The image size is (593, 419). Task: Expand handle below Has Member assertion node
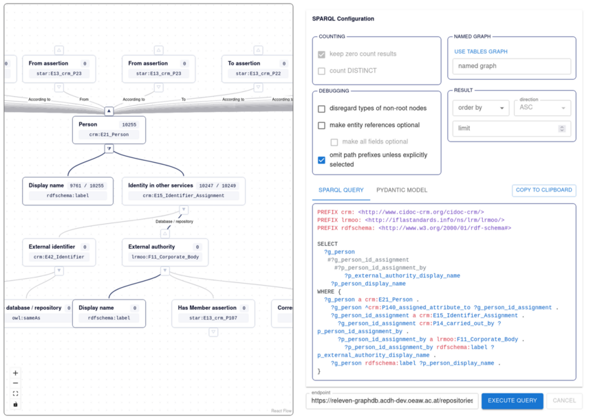(x=213, y=332)
